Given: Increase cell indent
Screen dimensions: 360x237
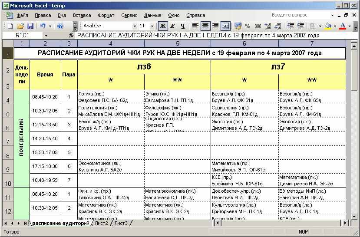Looking at the screenshot, I should pyautogui.click(x=301, y=26).
